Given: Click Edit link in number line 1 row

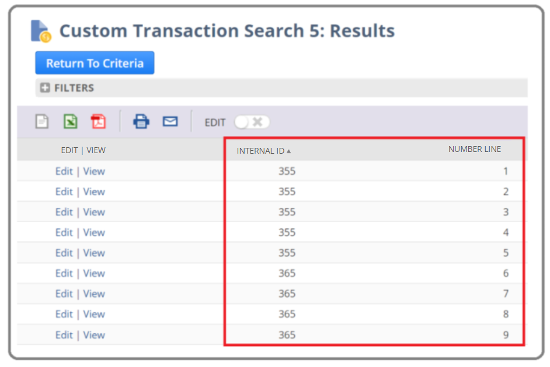Looking at the screenshot, I should point(64,171).
